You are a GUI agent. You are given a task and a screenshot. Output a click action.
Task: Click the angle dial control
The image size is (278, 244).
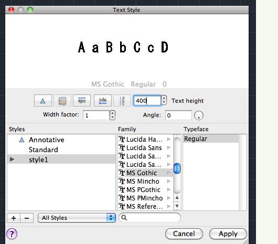199,115
